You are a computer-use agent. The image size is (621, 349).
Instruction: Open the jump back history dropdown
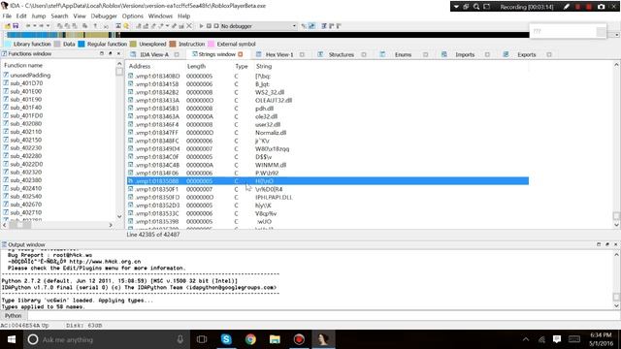pos(35,26)
